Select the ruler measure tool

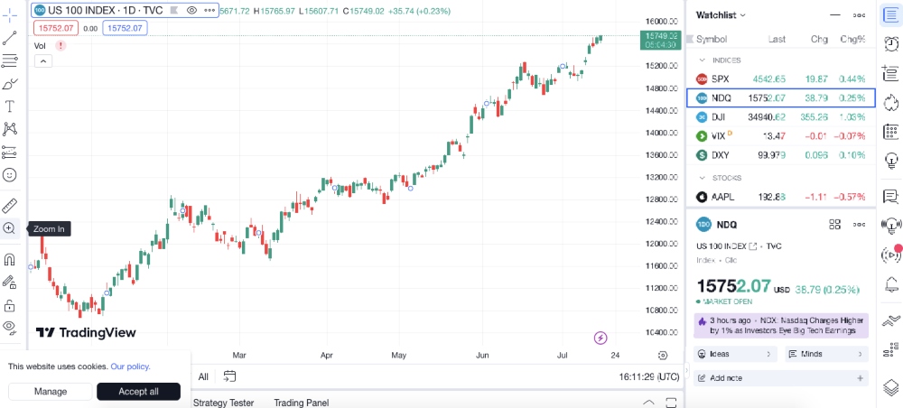click(9, 206)
